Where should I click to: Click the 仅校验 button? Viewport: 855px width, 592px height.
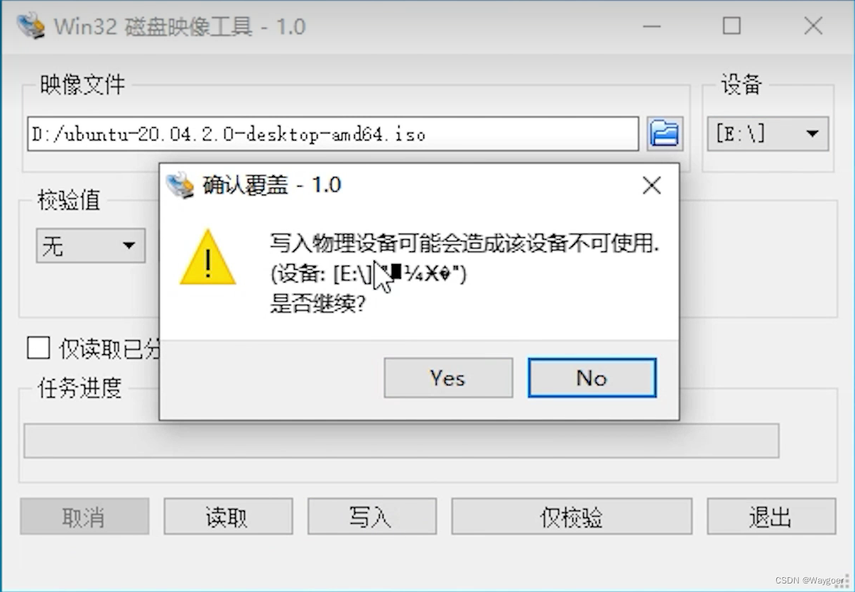(572, 516)
